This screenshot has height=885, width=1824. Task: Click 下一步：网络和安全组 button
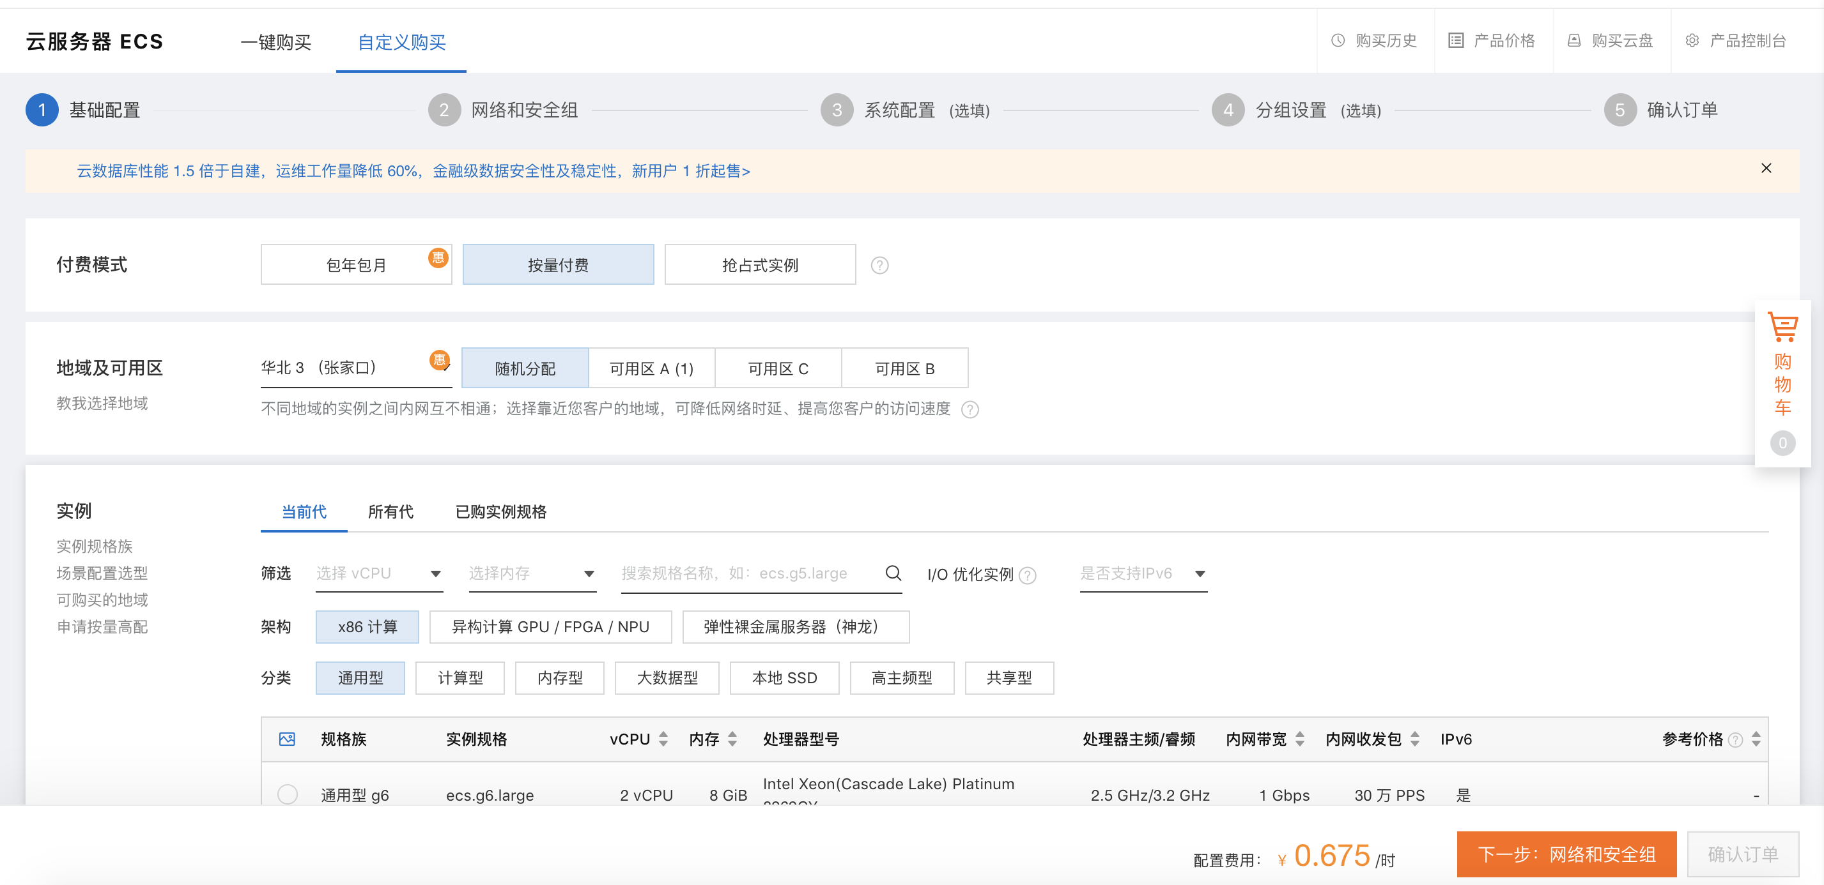(1566, 854)
